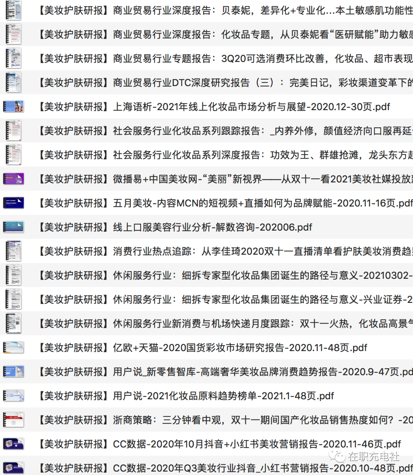Select the 功效为王、群雄抢滩 深度报告 file name
Image resolution: width=413 pixels, height=475 pixels.
pos(226,155)
